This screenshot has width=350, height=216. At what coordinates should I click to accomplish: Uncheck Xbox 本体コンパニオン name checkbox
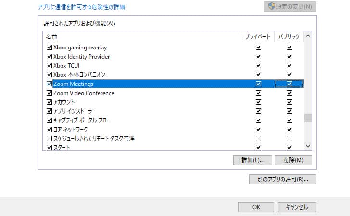tap(49, 75)
